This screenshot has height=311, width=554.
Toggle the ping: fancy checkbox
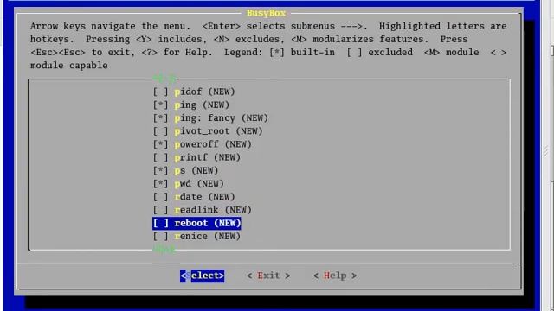160,117
